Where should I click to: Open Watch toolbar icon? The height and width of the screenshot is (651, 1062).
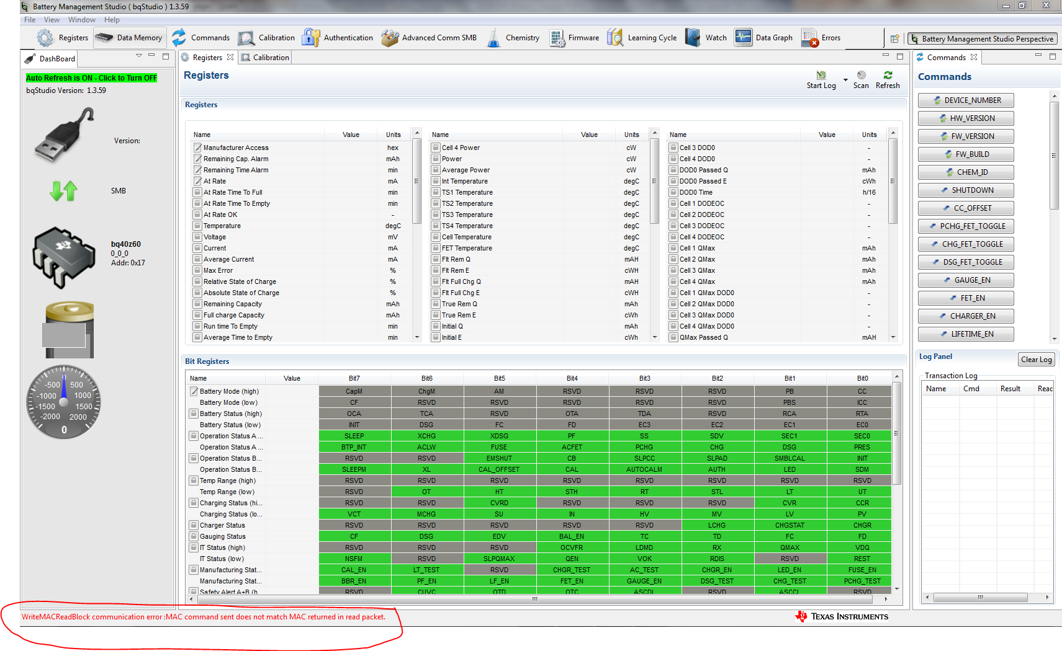coord(693,38)
